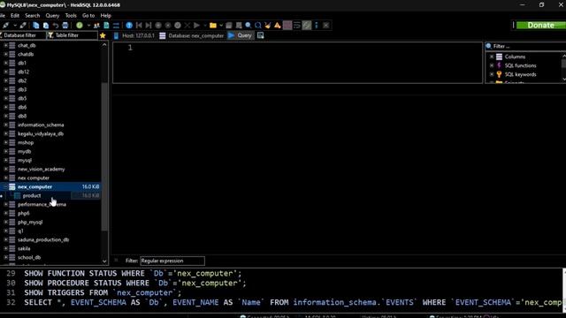Expand the chat_db database node
Image resolution: width=566 pixels, height=318 pixels.
pos(6,45)
